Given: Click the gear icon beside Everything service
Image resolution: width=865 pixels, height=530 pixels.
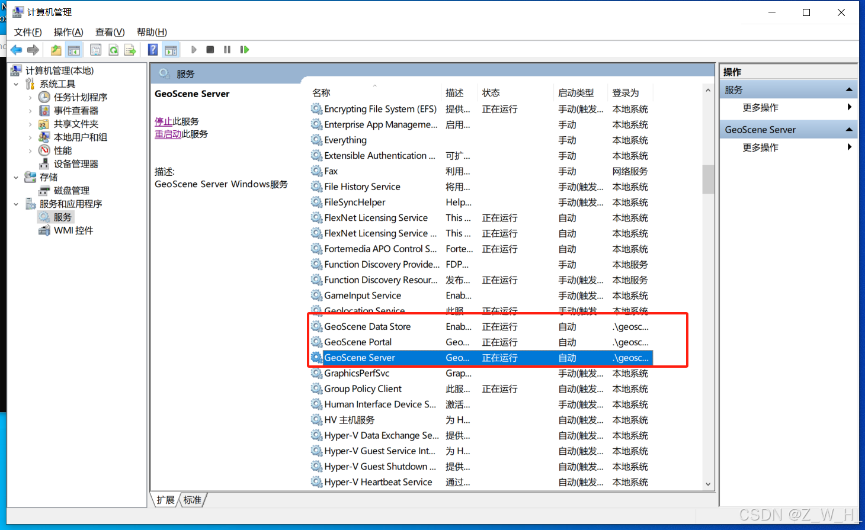Looking at the screenshot, I should [x=317, y=140].
